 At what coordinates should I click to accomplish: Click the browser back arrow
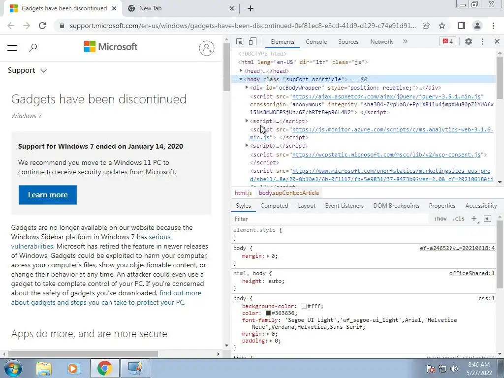(11, 26)
